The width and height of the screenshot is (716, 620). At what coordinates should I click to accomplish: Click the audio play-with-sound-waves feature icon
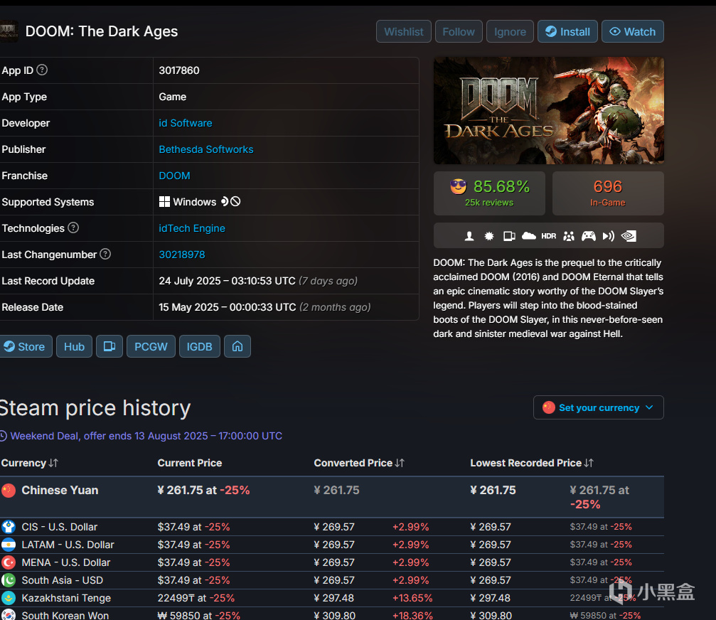pos(608,236)
